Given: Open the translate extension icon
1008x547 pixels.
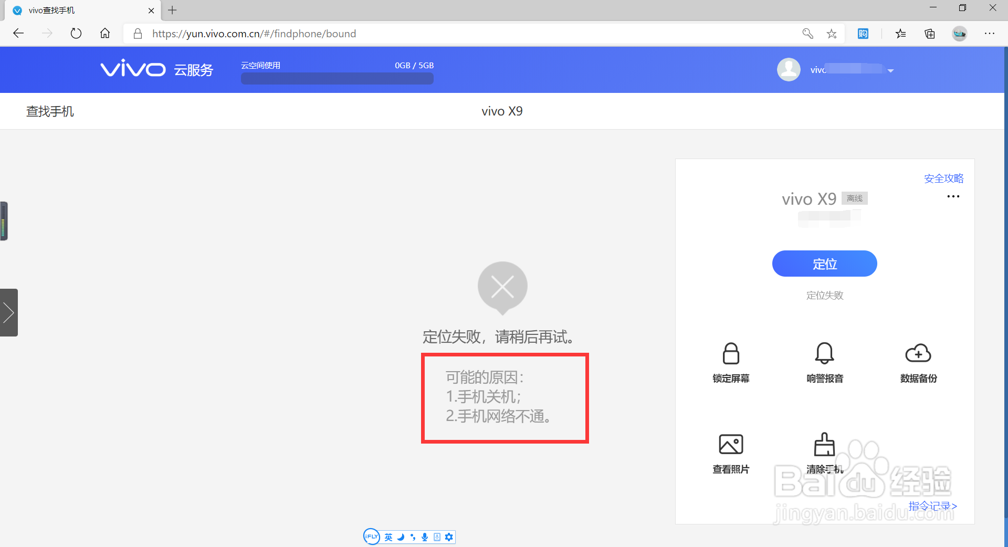Looking at the screenshot, I should coord(863,34).
